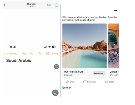135x105 pixels.
Task: View the 10.4K reactions count
Action: point(67,88)
